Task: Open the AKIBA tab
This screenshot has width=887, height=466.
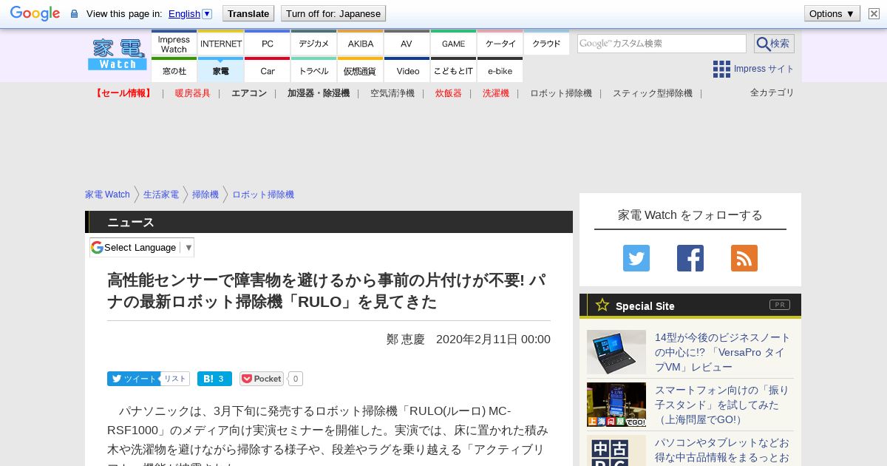Action: tap(361, 43)
